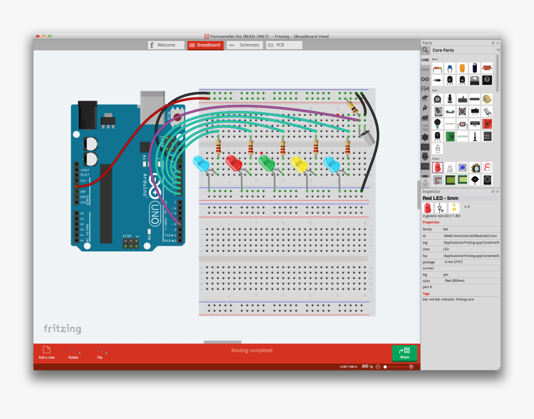Switch to the PCB tab
The height and width of the screenshot is (419, 534).
(284, 45)
